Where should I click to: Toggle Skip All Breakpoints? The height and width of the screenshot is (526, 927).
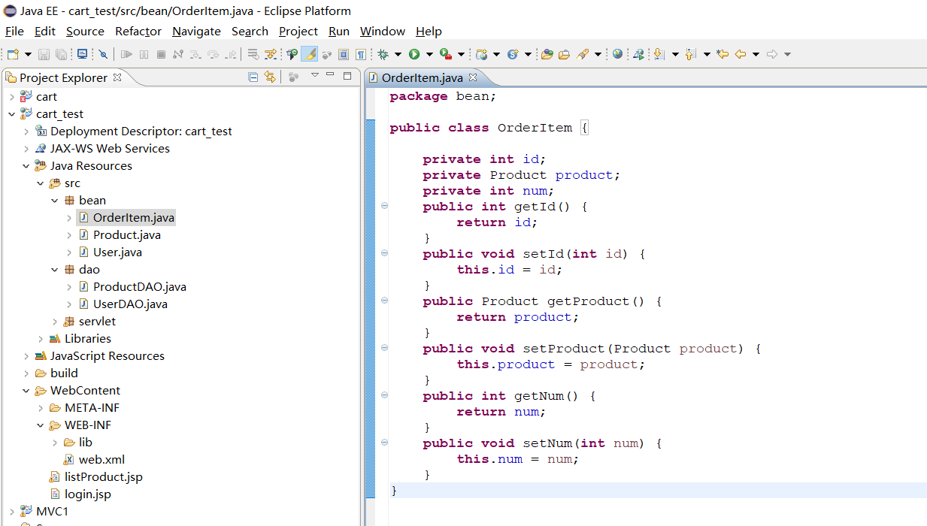pyautogui.click(x=103, y=54)
